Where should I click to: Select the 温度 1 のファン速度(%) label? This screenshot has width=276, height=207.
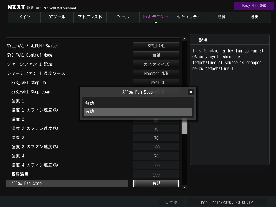click(35, 110)
